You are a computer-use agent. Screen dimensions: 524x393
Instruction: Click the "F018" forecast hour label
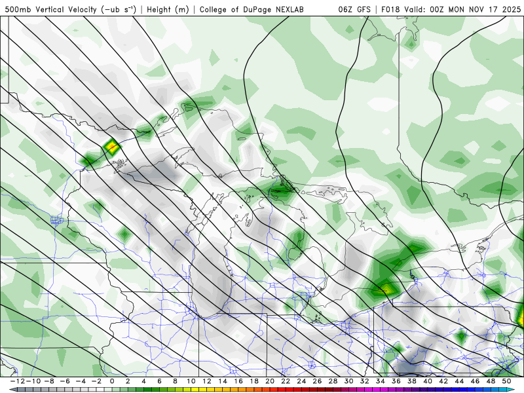coord(391,9)
